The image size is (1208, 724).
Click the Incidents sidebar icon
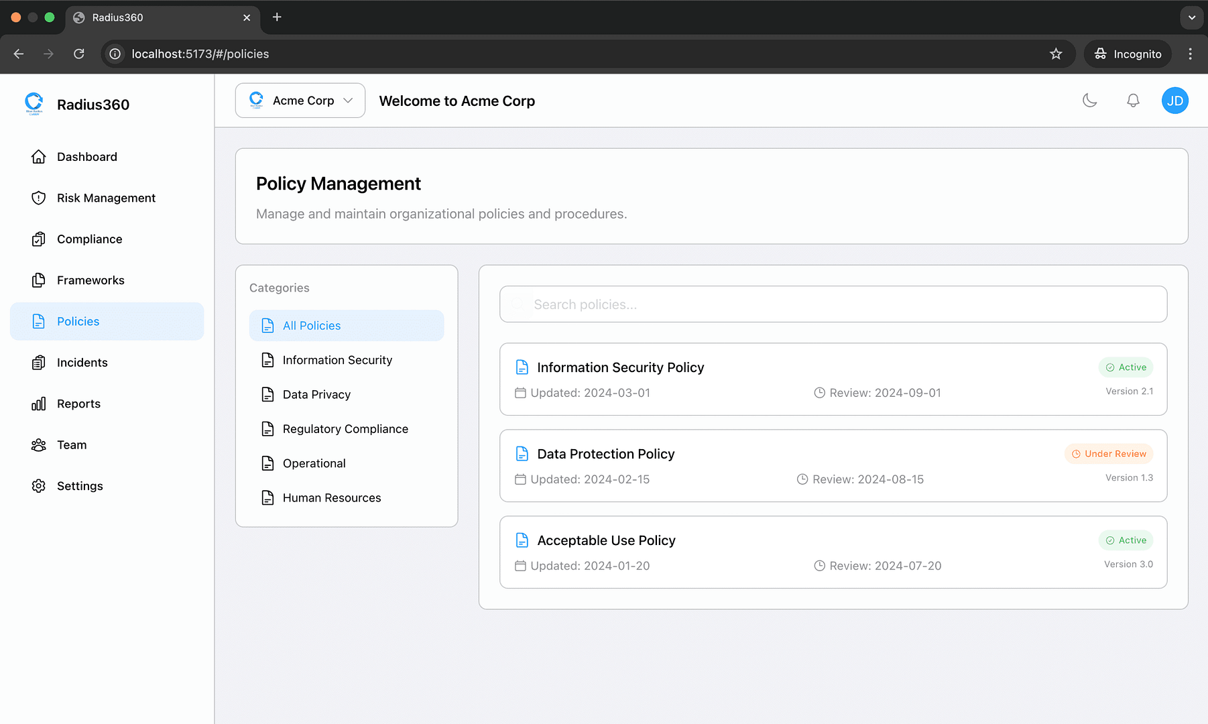(x=39, y=363)
